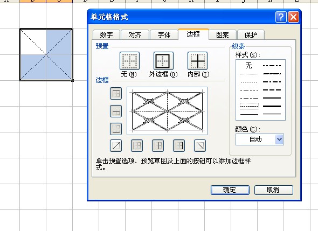Select the 边框 tab

[193, 34]
